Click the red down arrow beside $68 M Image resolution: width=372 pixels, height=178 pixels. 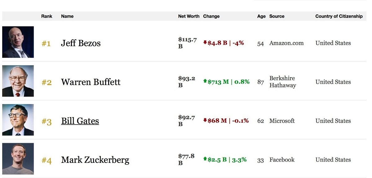(205, 120)
